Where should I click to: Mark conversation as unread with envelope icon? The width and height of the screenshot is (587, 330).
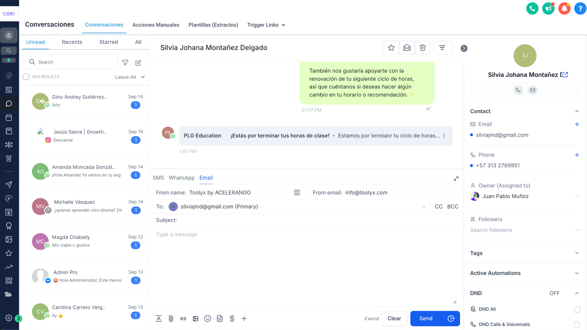coord(407,48)
